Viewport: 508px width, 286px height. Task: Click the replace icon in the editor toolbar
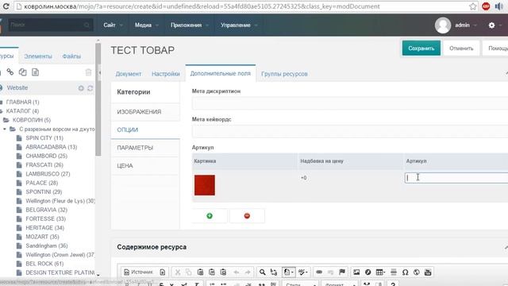tap(274, 272)
